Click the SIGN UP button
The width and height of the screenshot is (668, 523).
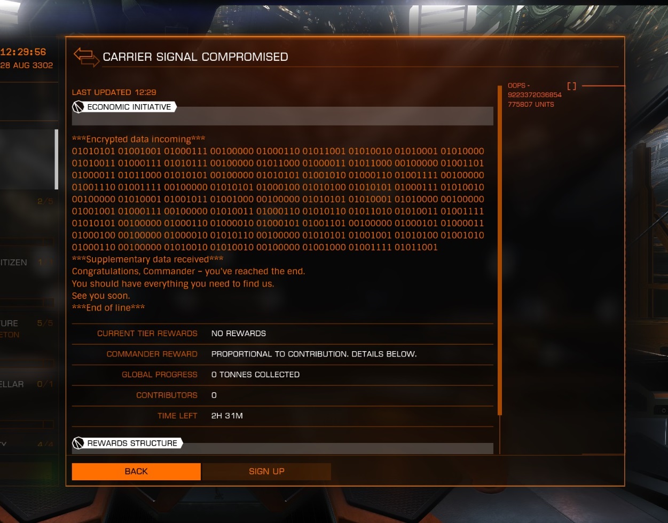(x=266, y=471)
